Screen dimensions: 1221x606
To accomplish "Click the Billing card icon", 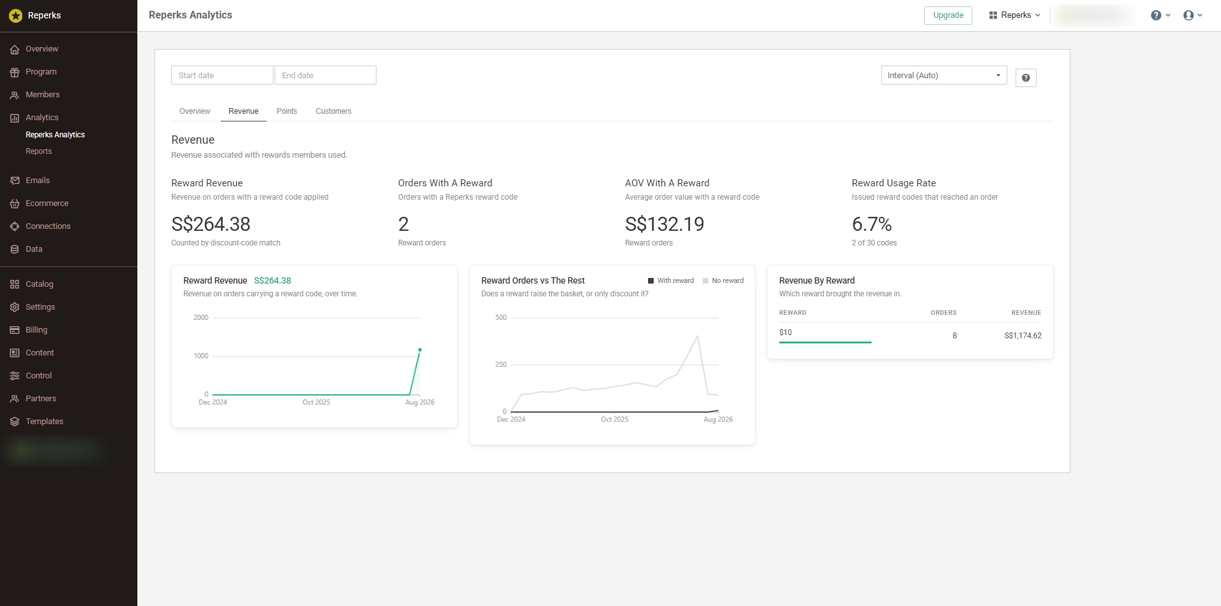I will 15,330.
